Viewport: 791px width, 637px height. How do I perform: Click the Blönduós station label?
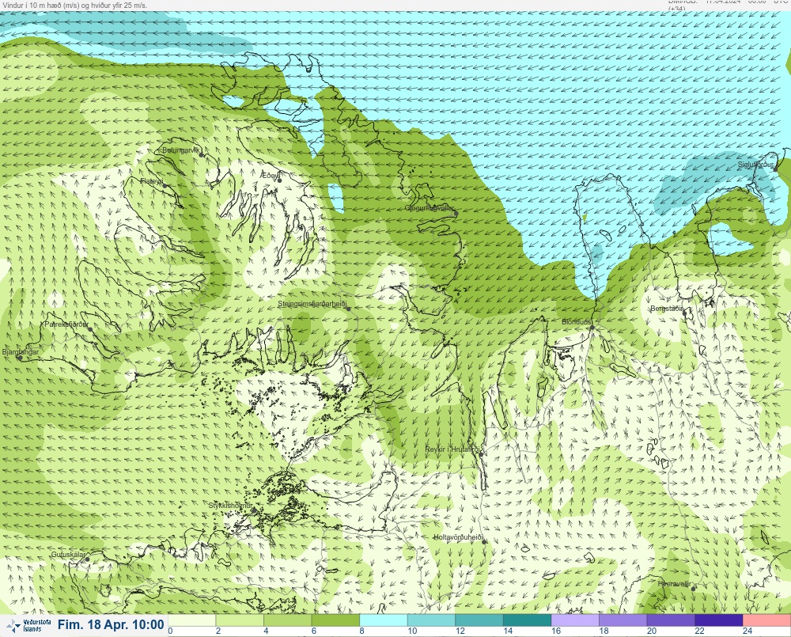[576, 321]
